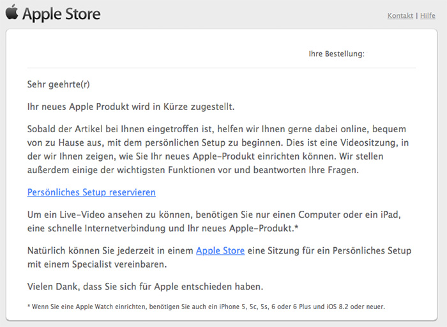Click the divider line below Ihre Bestellung

coord(222,68)
